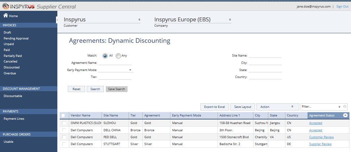
Task: Click the Site Name input field
Action: 265,55
